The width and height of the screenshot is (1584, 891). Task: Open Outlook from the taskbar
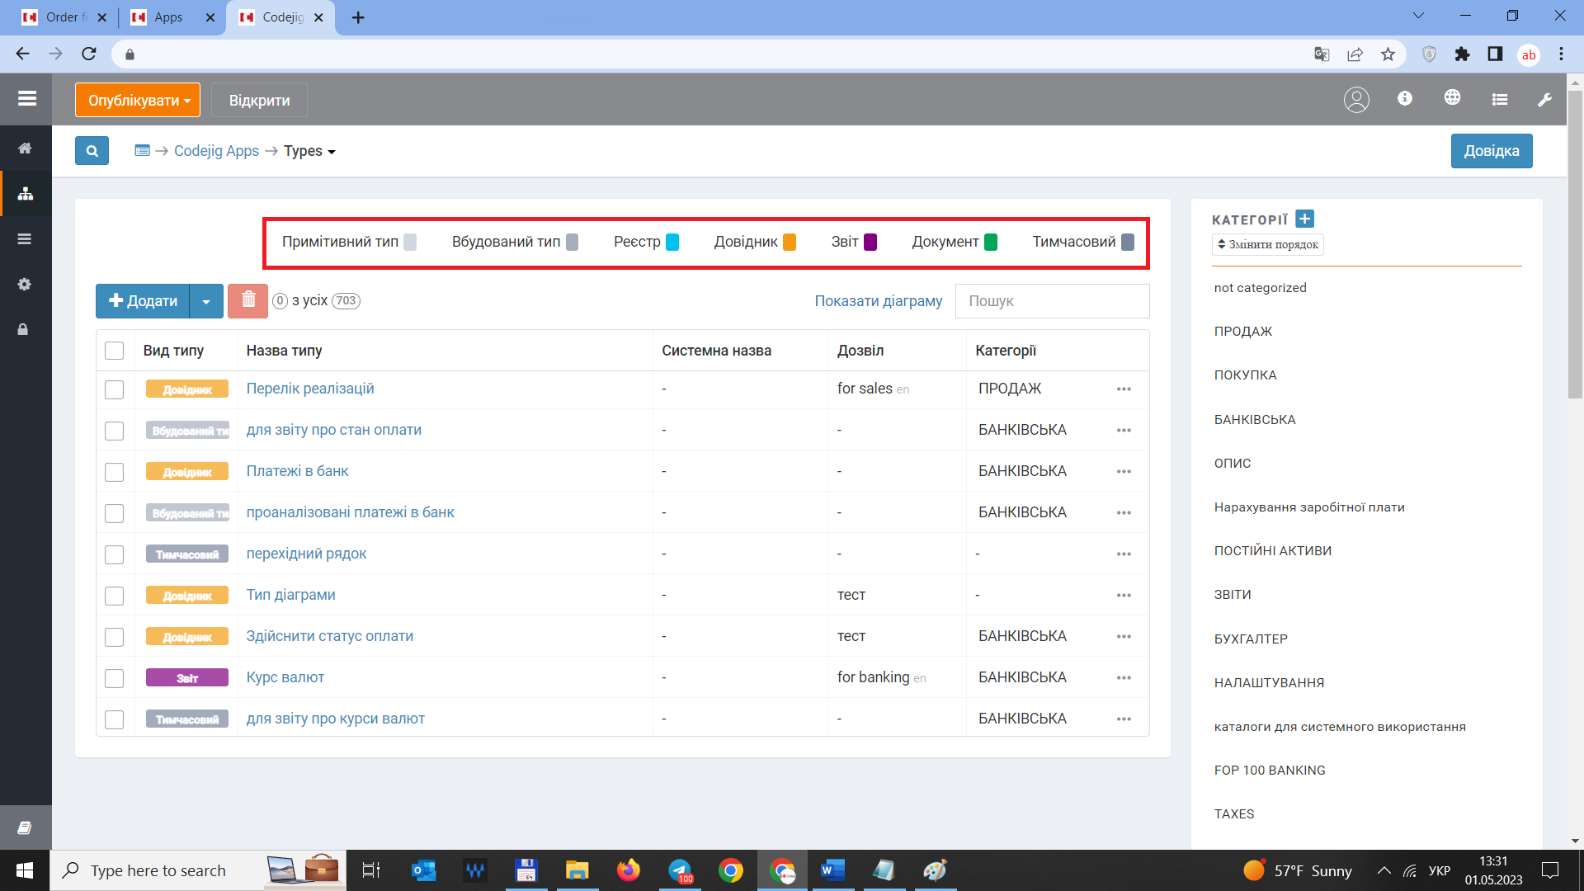423,870
